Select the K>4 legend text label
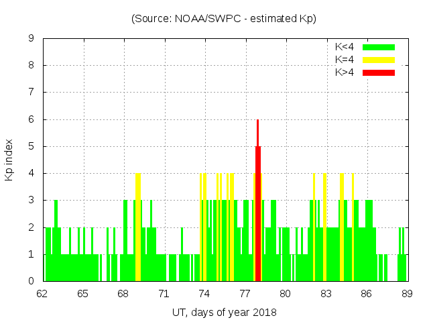Screen dimensions: 429x322 (345, 72)
